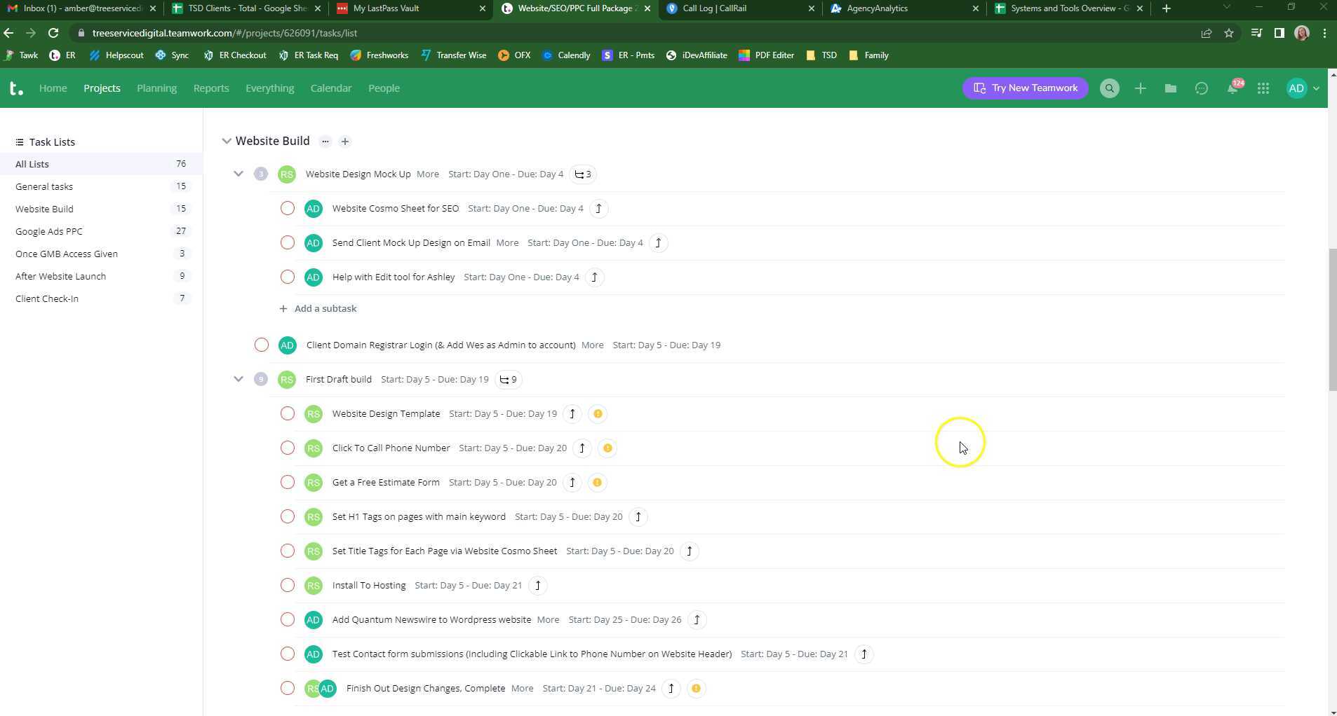1337x716 pixels.
Task: Collapse the Website Design Mock Up subtasks
Action: click(x=238, y=174)
